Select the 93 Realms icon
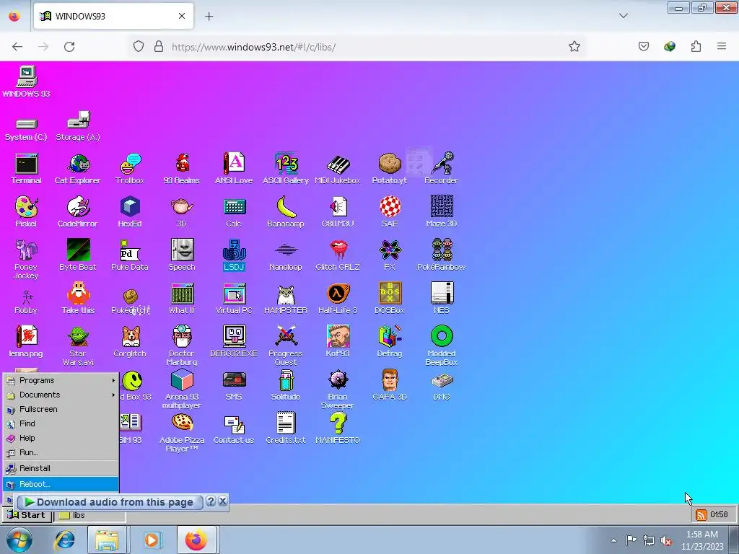The image size is (739, 554). click(182, 168)
